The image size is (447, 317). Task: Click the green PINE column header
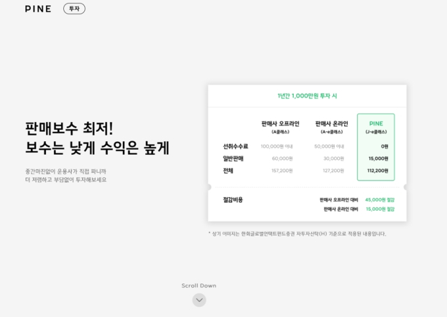(x=376, y=123)
